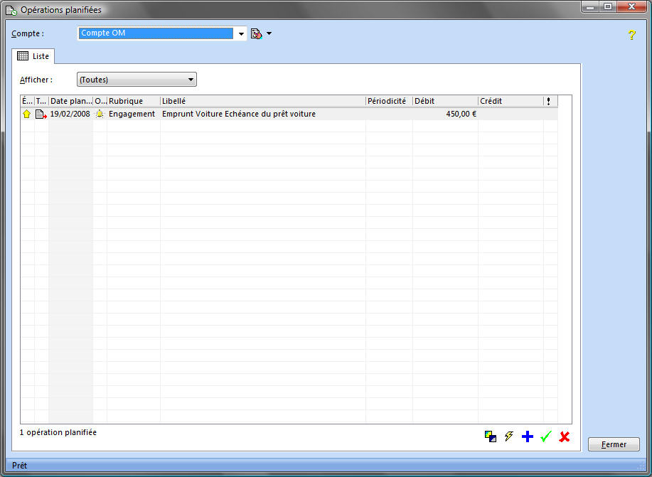This screenshot has width=652, height=477.
Task: Click the yellow up arrow in first row
Action: click(27, 114)
